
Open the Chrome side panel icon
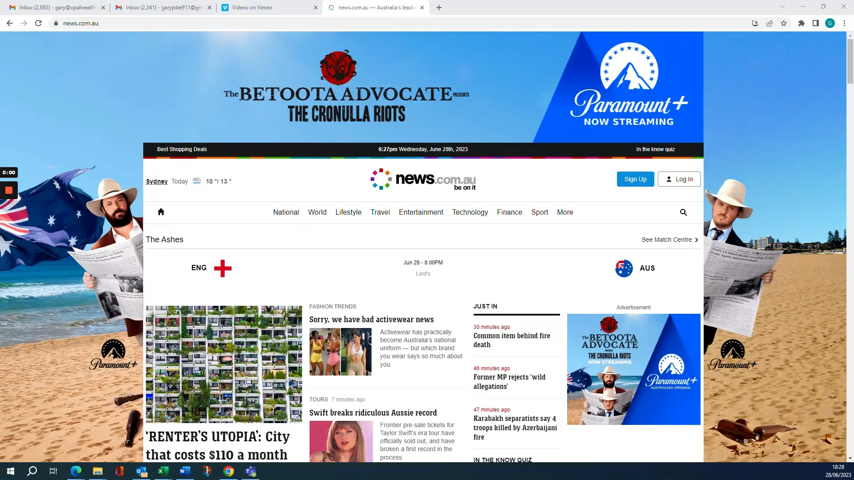[815, 23]
